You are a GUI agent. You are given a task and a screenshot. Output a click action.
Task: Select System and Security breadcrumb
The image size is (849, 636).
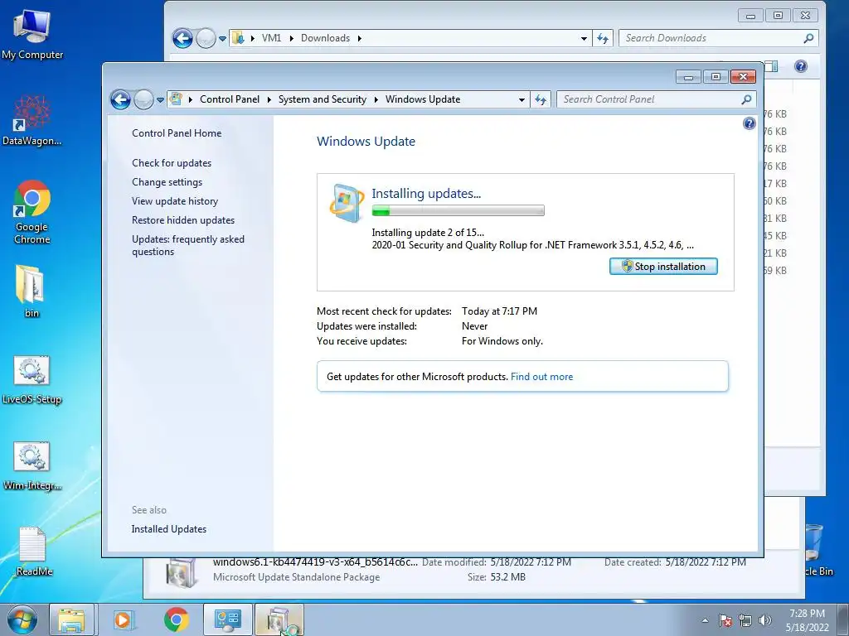click(323, 99)
